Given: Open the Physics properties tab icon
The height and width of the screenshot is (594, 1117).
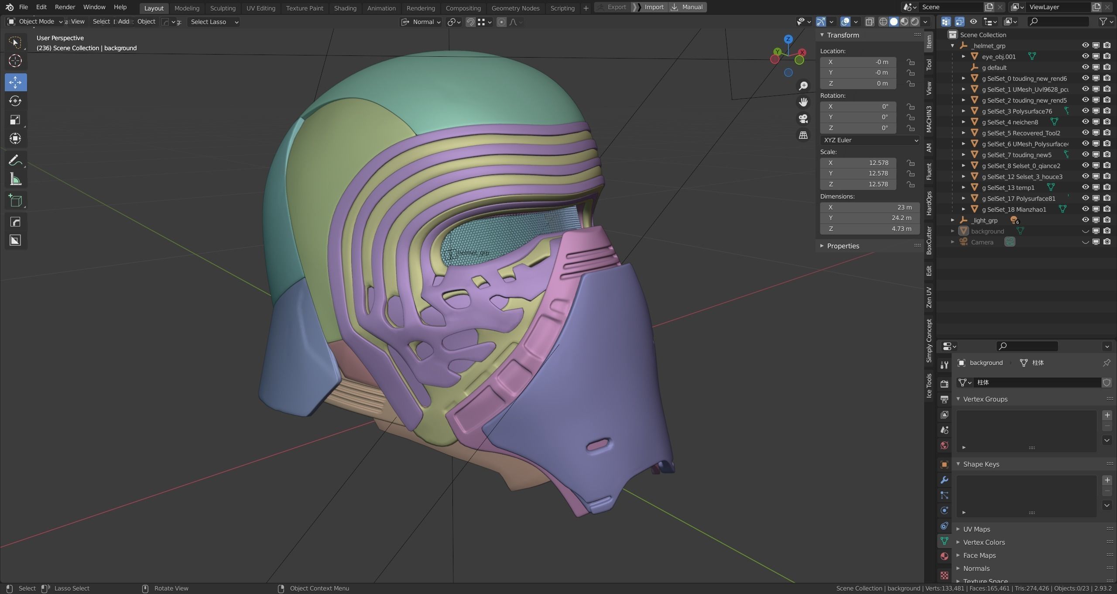Looking at the screenshot, I should point(944,510).
